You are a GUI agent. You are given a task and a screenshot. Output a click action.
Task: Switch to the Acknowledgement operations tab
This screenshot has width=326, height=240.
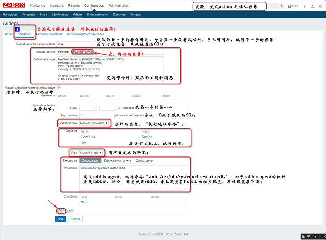click(86, 34)
